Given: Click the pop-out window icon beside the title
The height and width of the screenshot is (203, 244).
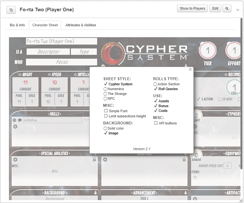Looking at the screenshot, I should [11, 10].
